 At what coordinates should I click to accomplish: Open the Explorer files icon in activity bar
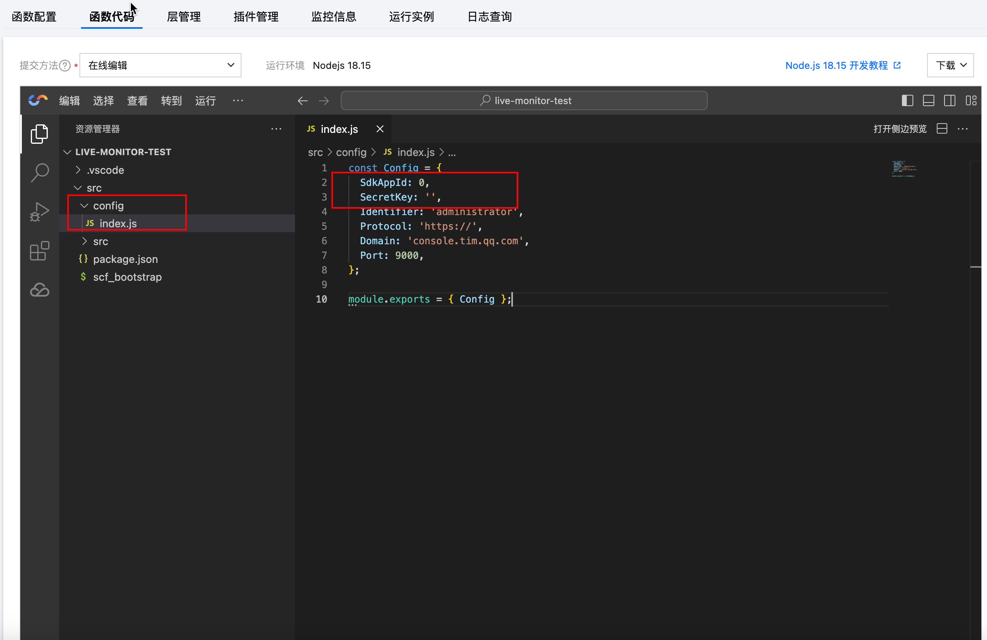39,134
